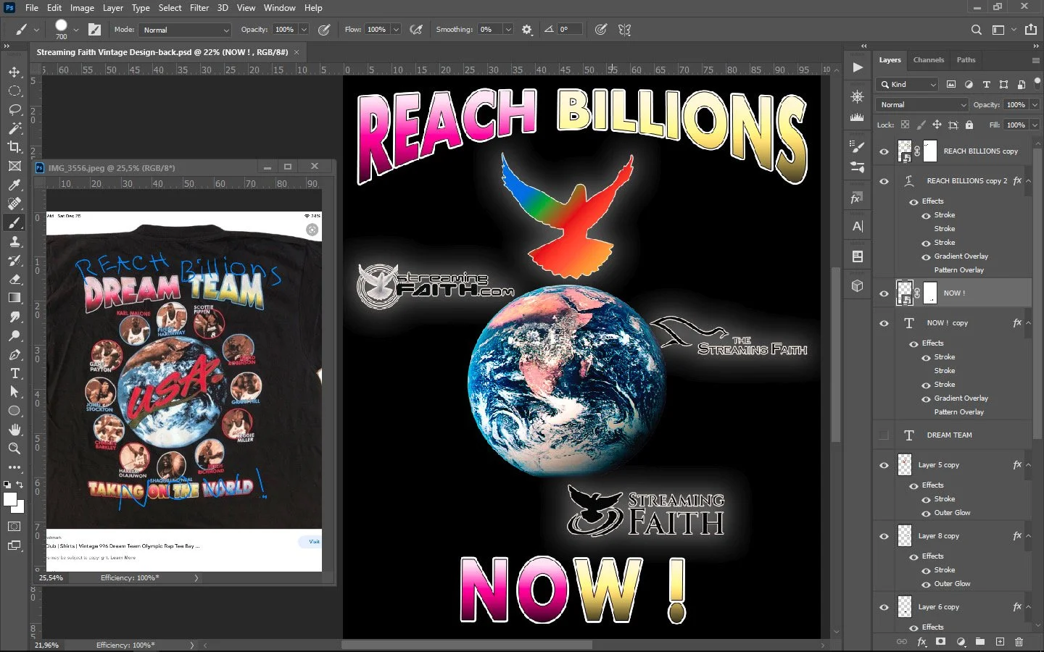Viewport: 1044px width, 652px height.
Task: Add layer mask from Layers panel bottom
Action: tap(941, 642)
